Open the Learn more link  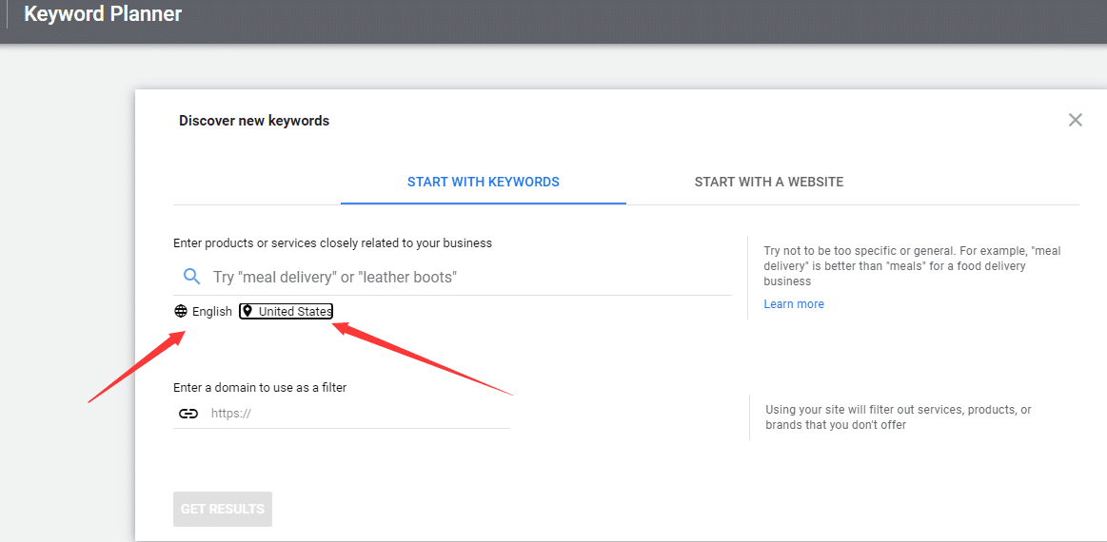794,304
